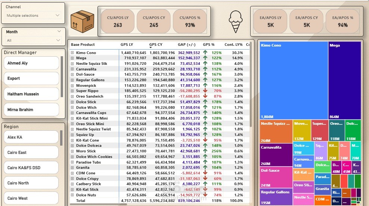Click the red down arrow for Super Rippo
Screen dimensions: 369x206
pyautogui.click(x=205, y=91)
